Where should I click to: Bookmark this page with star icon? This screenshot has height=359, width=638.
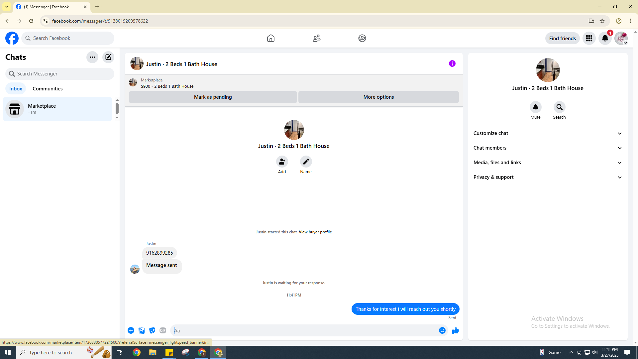coord(602,21)
